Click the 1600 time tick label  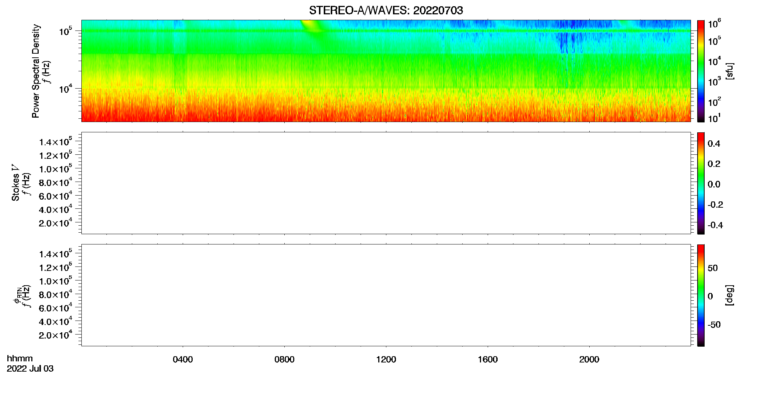(x=488, y=360)
